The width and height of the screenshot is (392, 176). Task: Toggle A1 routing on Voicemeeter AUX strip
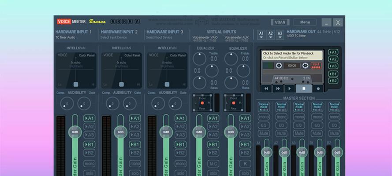pyautogui.click(x=245, y=118)
